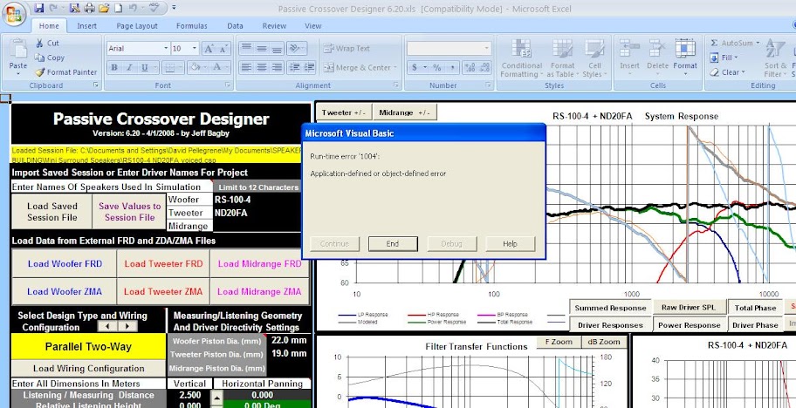Create new workbook with blank page icon
Screen dimensions: 796x408
click(x=118, y=8)
